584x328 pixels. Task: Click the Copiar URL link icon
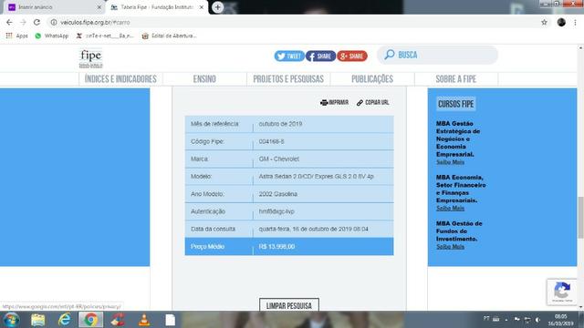[x=360, y=103]
